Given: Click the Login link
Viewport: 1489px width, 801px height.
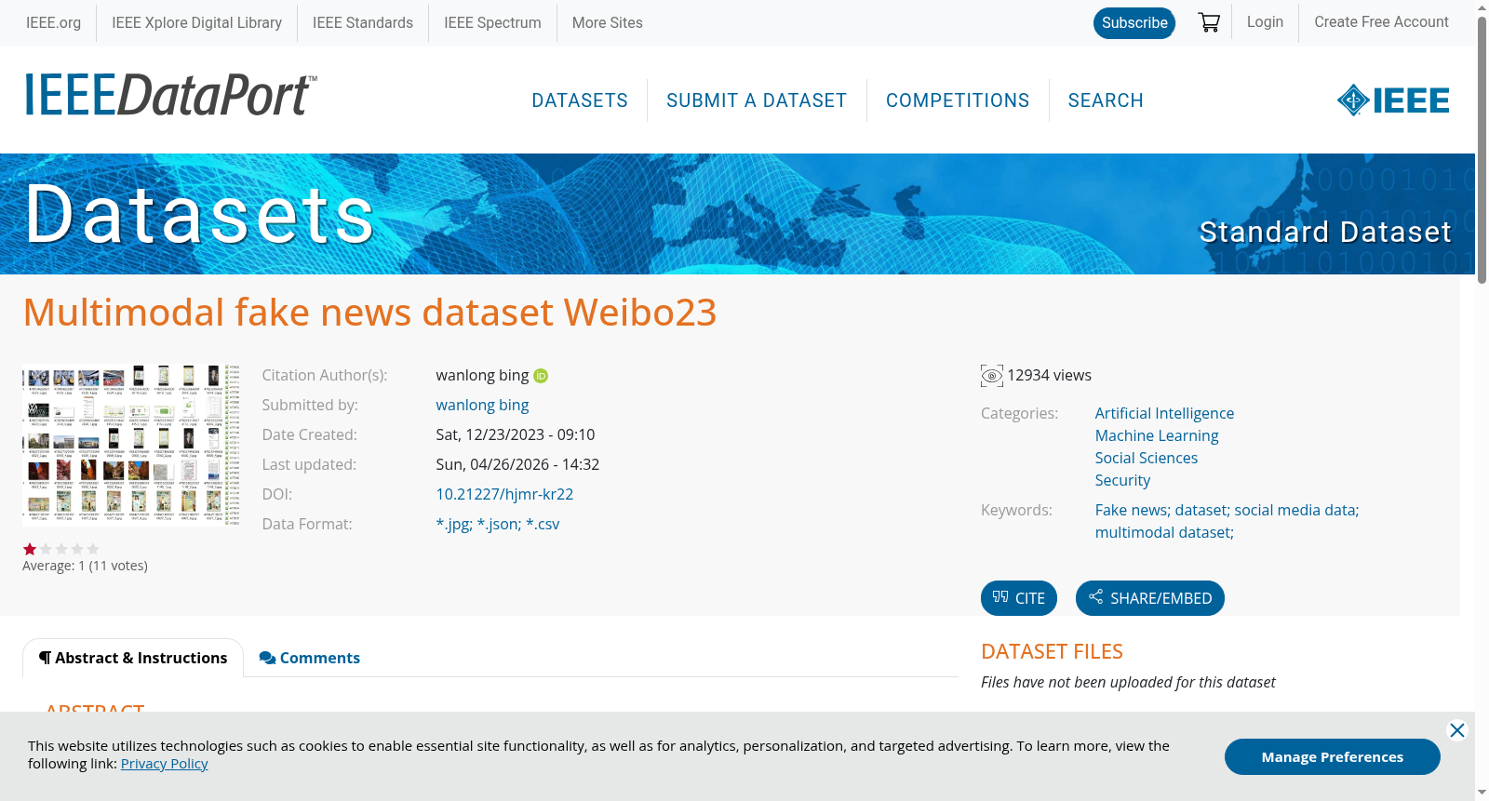Looking at the screenshot, I should pyautogui.click(x=1265, y=21).
